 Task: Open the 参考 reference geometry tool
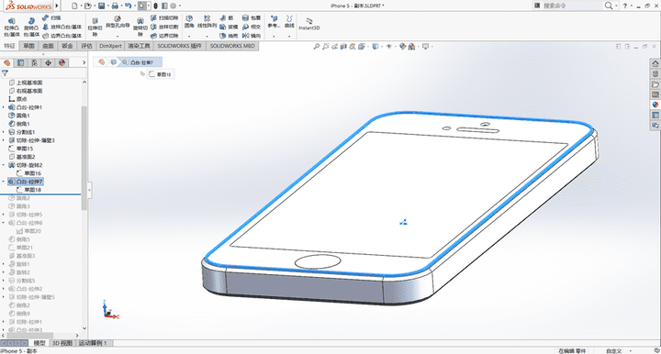pyautogui.click(x=274, y=22)
